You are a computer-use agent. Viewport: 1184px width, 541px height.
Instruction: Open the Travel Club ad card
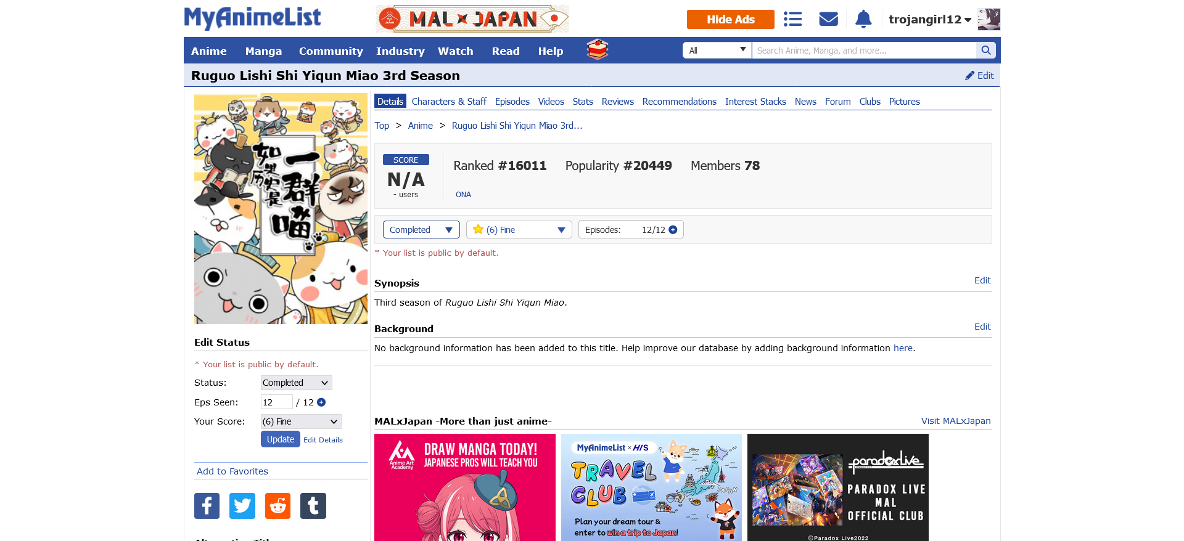[x=651, y=487]
